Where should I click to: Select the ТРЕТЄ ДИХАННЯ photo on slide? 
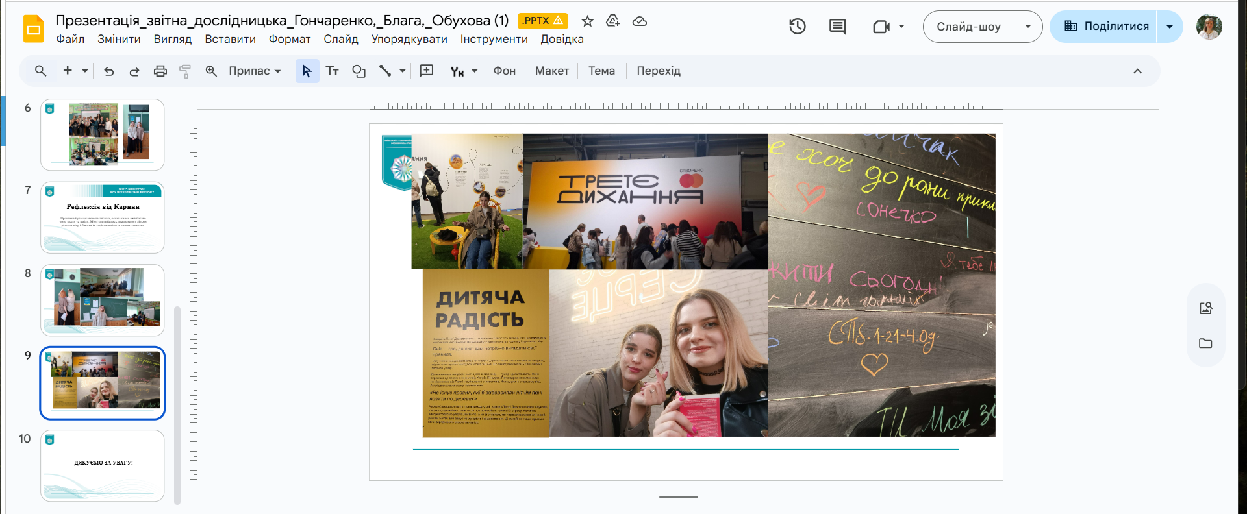[645, 201]
